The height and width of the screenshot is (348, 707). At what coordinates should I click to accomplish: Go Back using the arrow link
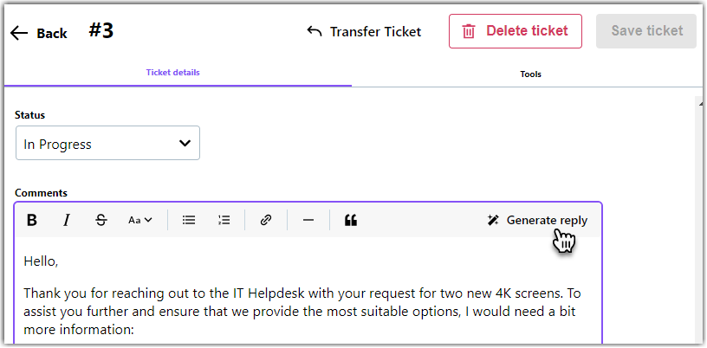(x=38, y=33)
